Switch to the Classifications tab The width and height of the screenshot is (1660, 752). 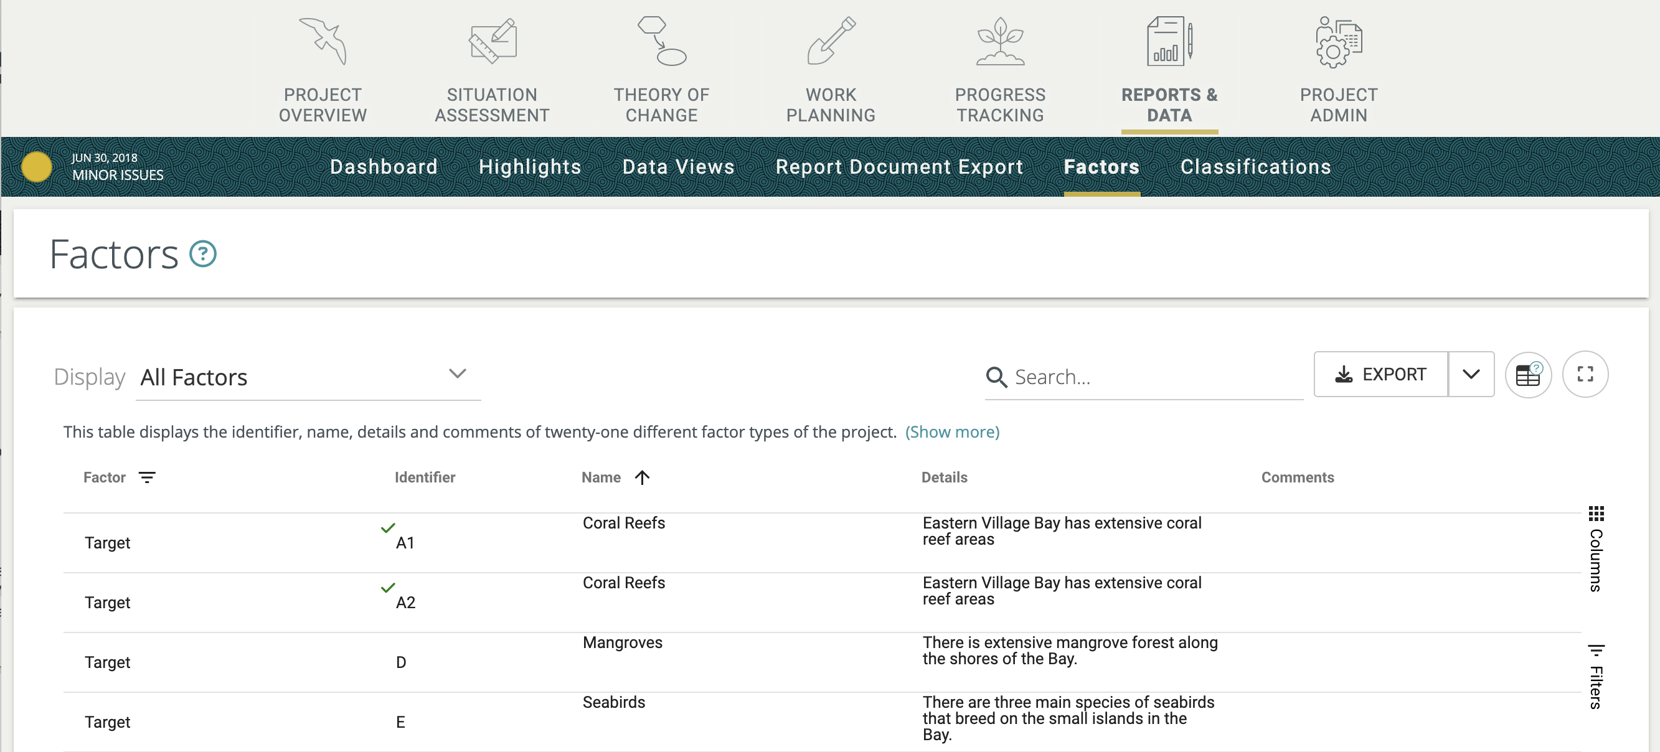click(1255, 167)
